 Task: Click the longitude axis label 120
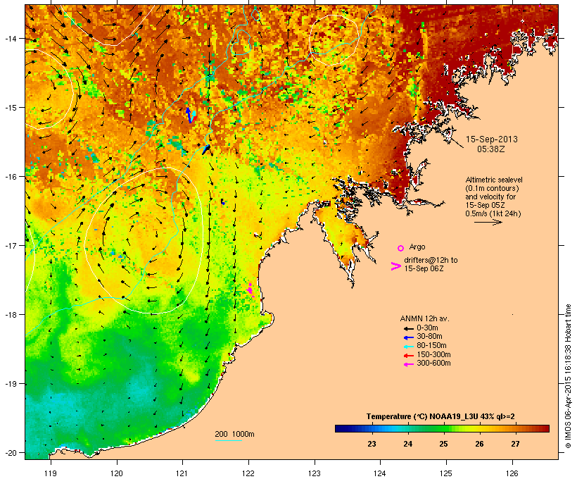(117, 473)
